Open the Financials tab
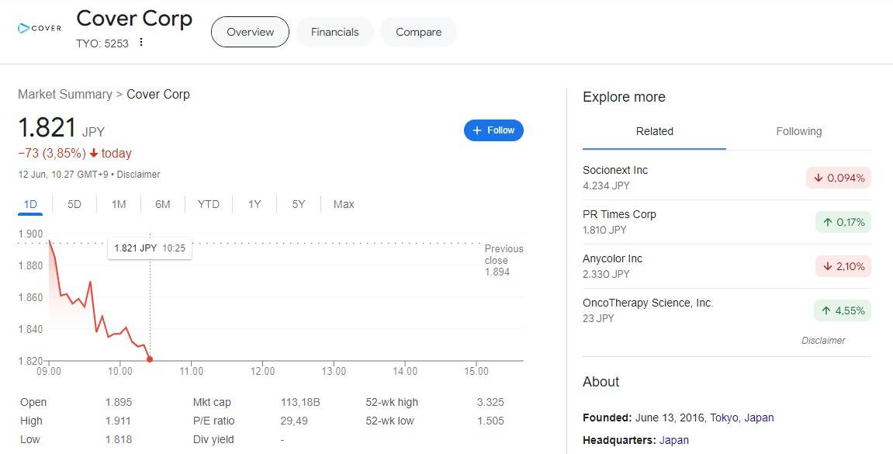The image size is (893, 454). pyautogui.click(x=334, y=32)
